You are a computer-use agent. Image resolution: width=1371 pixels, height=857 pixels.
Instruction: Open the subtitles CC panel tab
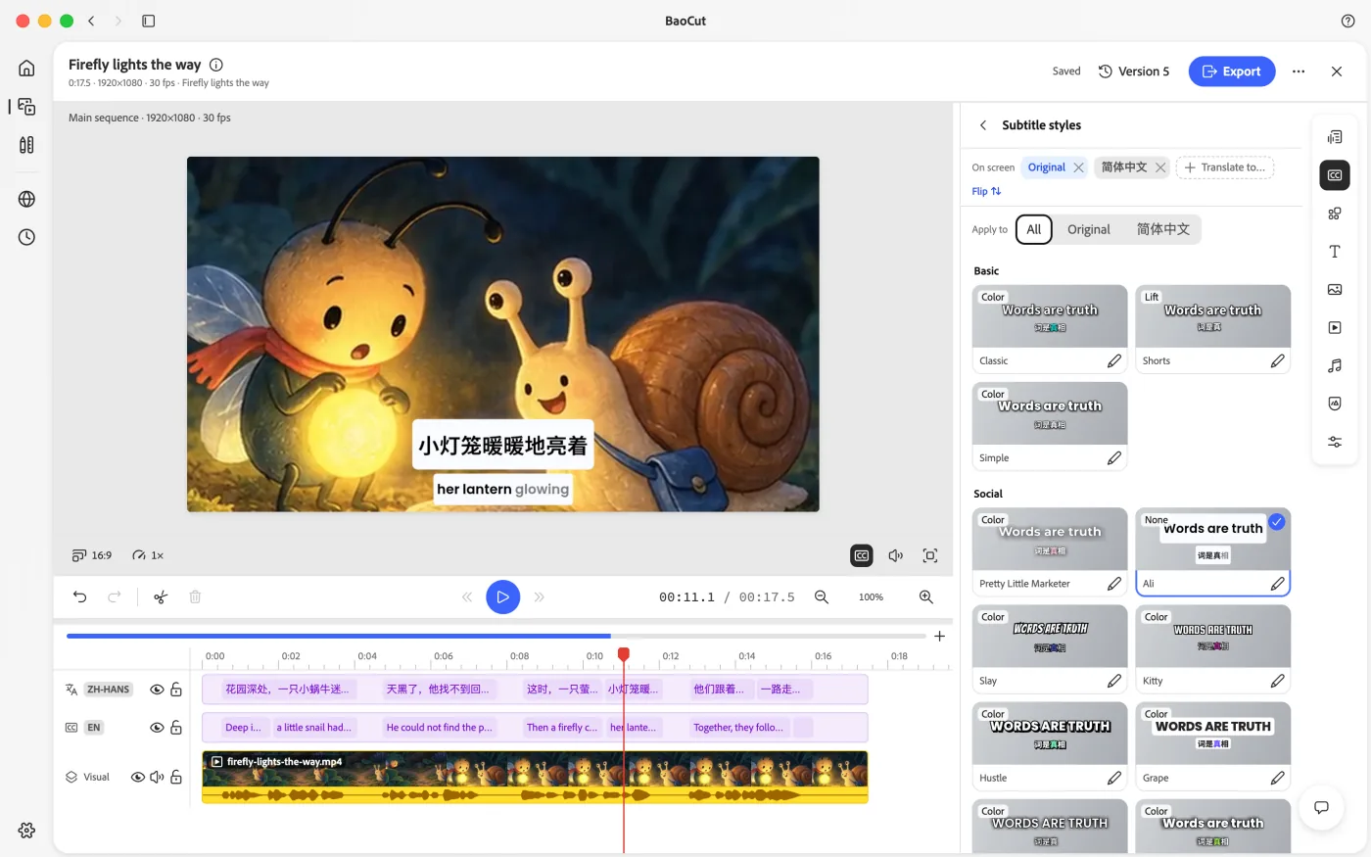[1335, 175]
